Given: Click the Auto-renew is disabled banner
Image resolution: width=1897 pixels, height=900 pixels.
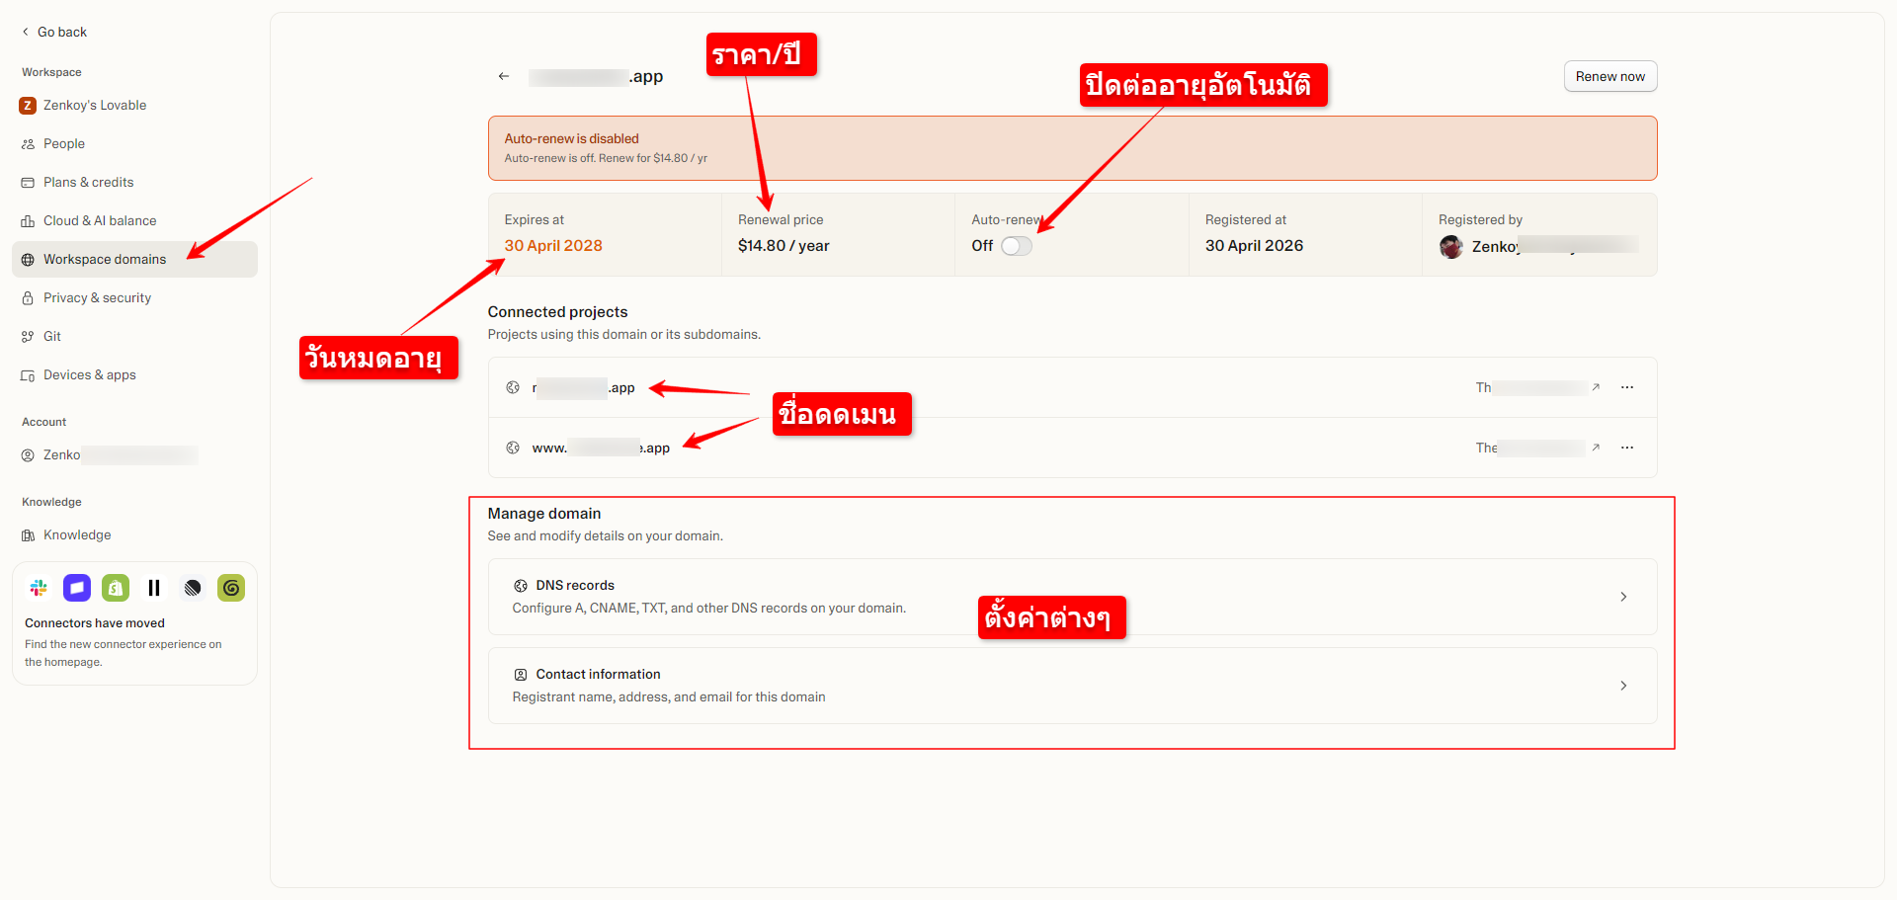Looking at the screenshot, I should click(1072, 148).
